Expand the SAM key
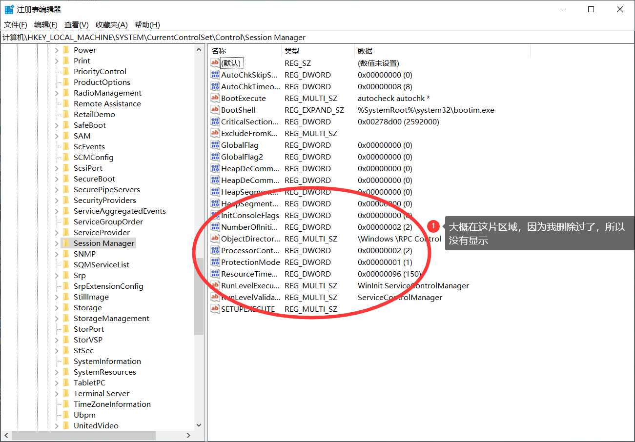 [57, 136]
